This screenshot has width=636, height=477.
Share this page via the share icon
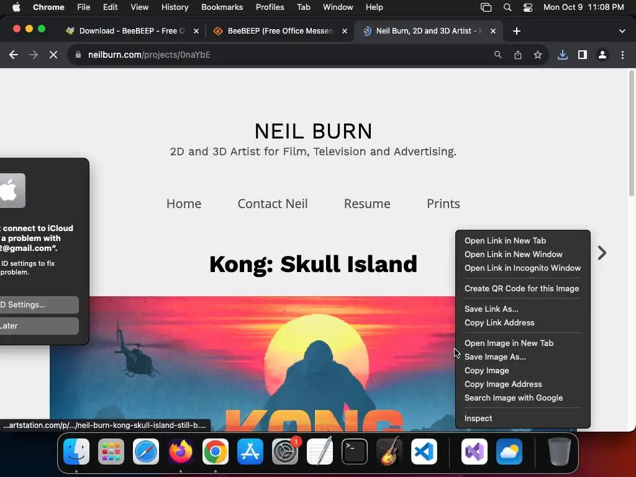518,55
